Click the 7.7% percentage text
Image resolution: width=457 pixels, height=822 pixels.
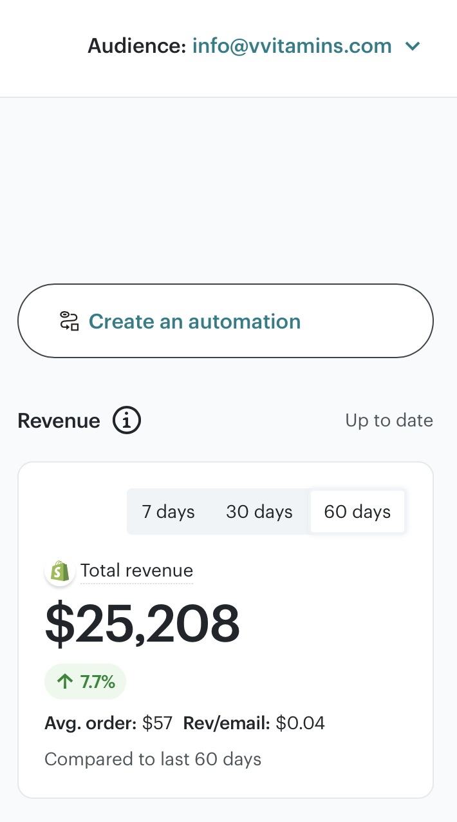pyautogui.click(x=98, y=682)
